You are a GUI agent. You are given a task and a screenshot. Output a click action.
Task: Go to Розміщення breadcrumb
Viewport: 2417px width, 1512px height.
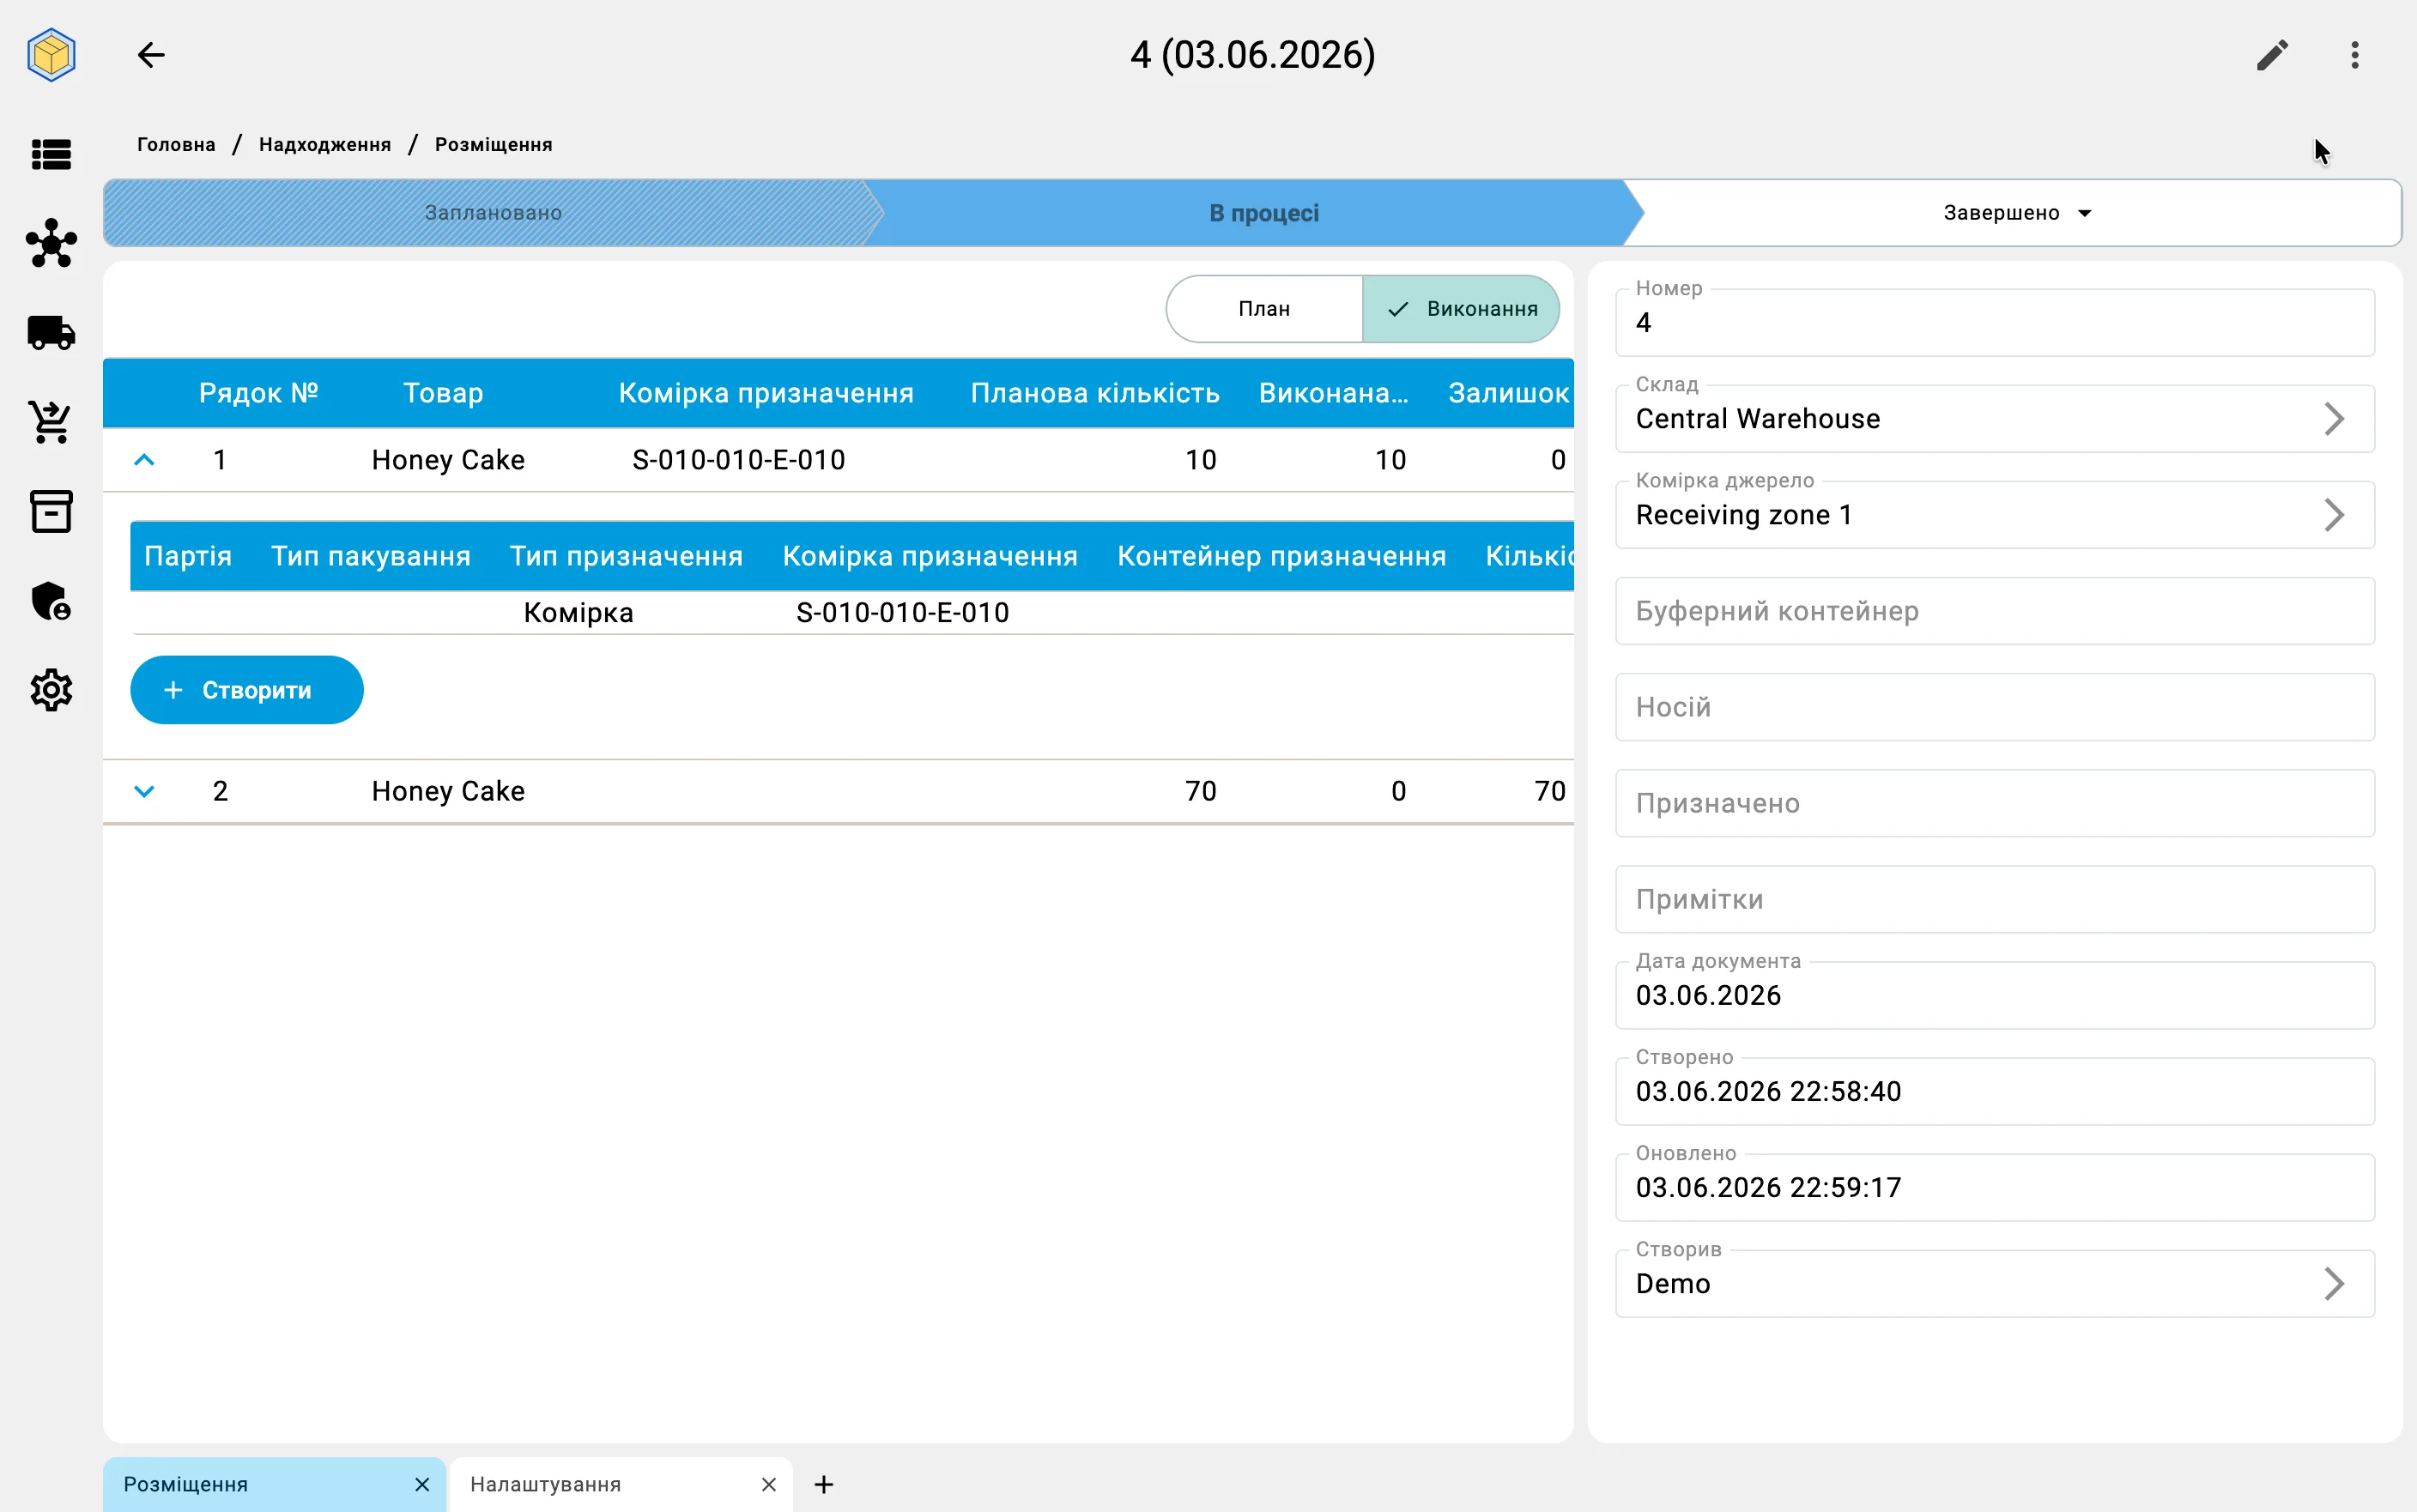click(493, 144)
